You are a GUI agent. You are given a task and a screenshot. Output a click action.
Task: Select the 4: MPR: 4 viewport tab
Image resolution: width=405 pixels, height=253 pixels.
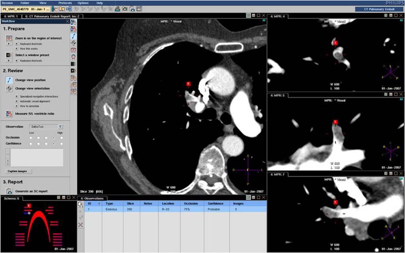pos(277,16)
